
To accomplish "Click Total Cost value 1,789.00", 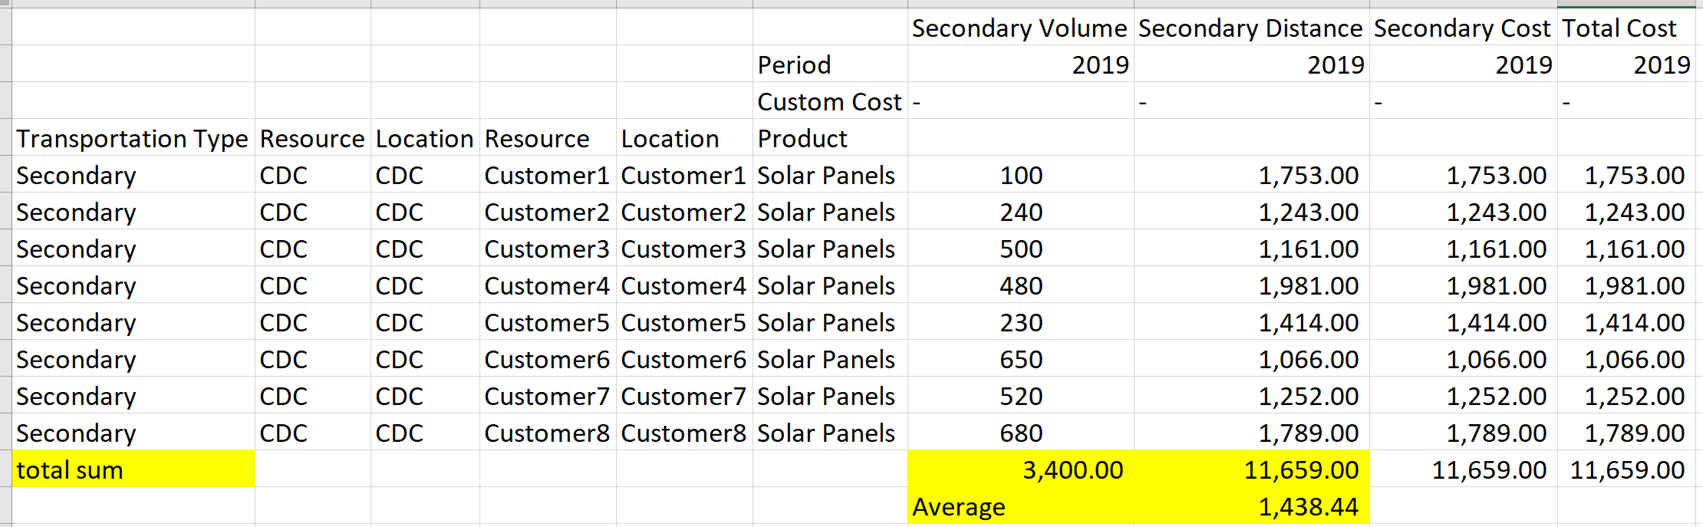I will (x=1626, y=433).
